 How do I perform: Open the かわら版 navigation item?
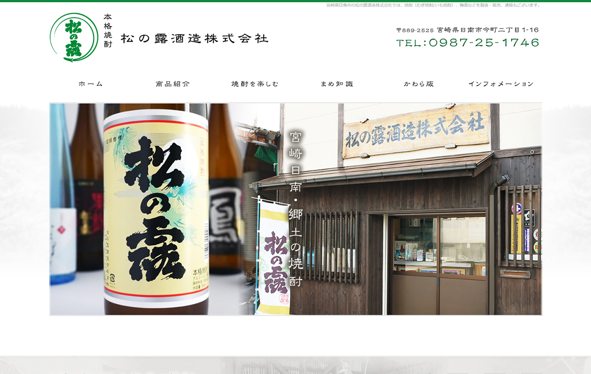(419, 84)
